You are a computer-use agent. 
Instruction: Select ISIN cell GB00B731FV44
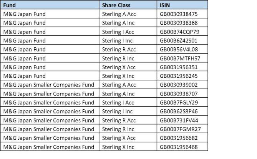coord(182,120)
